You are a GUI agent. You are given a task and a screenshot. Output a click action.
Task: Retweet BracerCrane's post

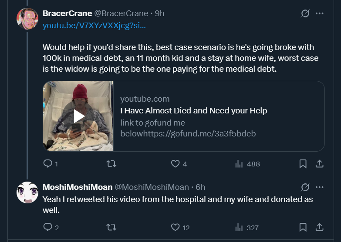point(112,164)
